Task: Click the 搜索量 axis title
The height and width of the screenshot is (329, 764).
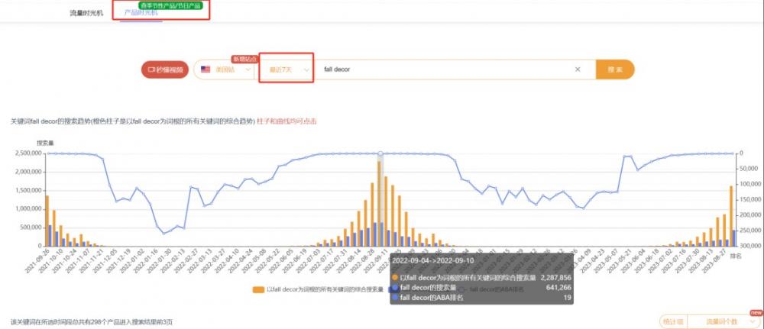Action: click(45, 143)
